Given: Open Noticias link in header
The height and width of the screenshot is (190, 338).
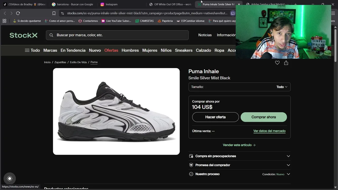Looking at the screenshot, I should pos(205,35).
